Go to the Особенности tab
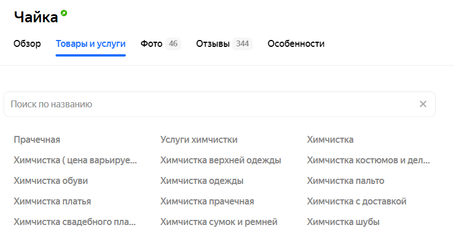 click(296, 43)
